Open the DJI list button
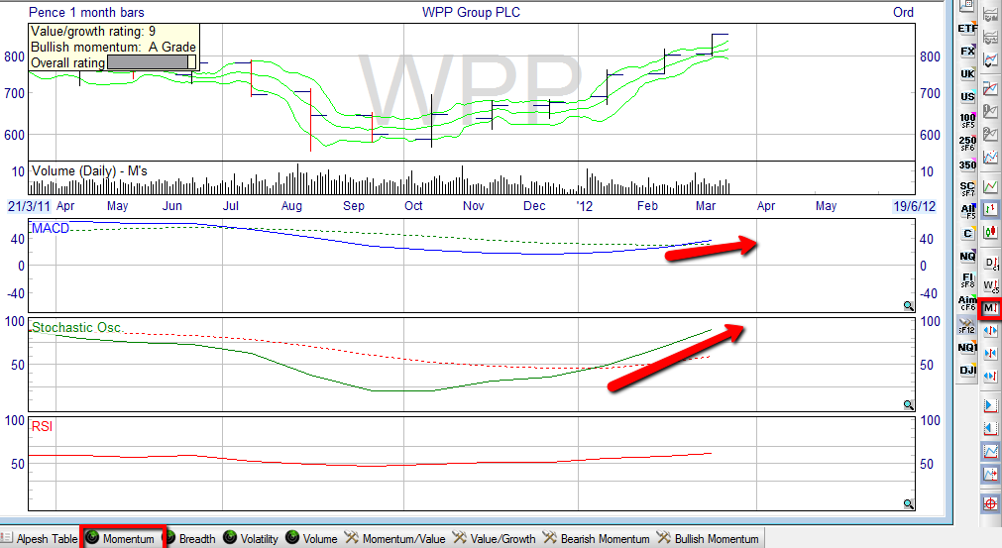 (x=967, y=371)
